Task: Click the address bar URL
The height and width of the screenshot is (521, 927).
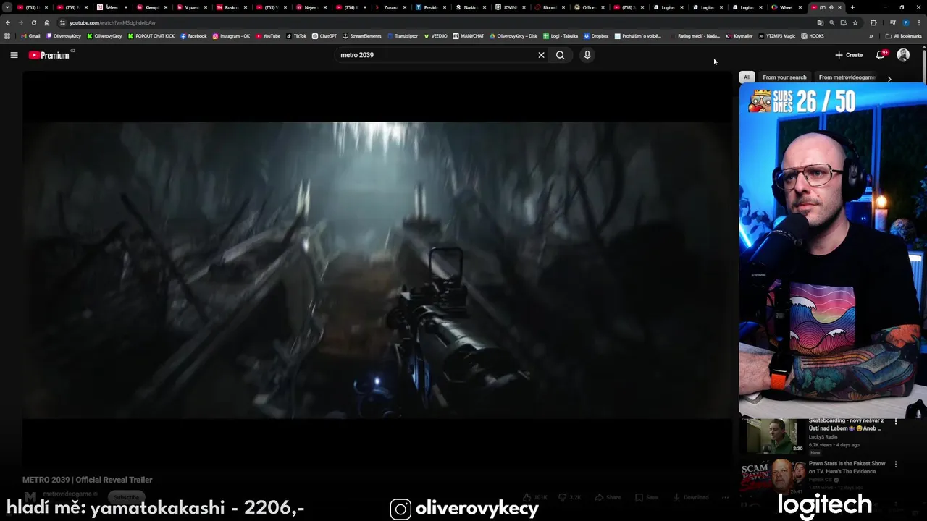Action: 112,22
